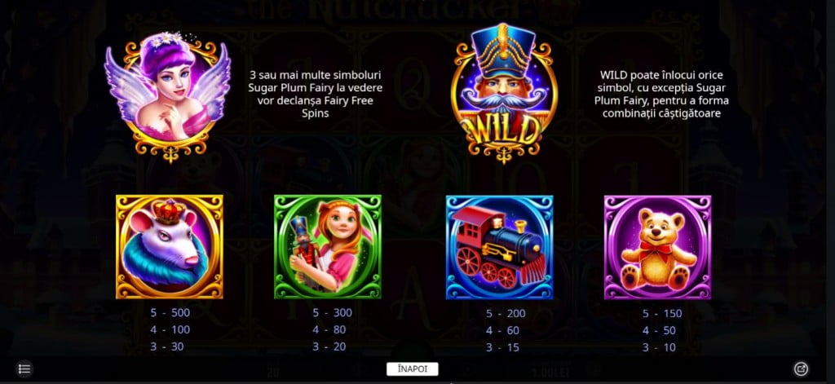Viewport: 835px width, 384px height.
Task: Select the Mouse King symbol
Action: point(170,246)
